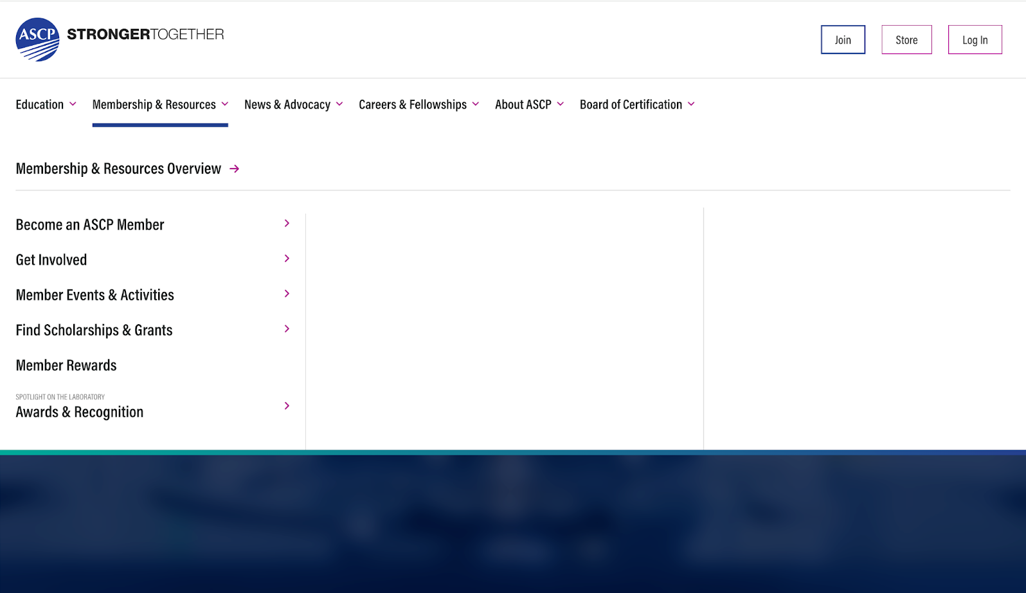Screen dimensions: 1026x593
Task: Expand Member Events & Activities arrow
Action: [x=287, y=293]
